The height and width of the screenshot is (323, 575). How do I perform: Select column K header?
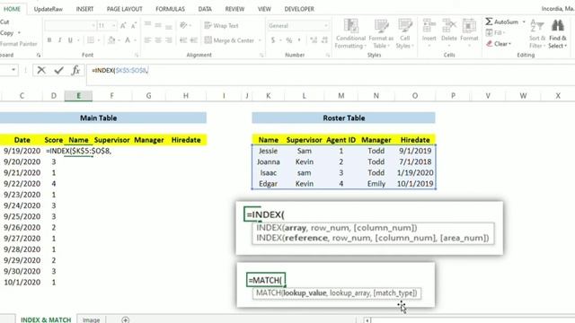point(268,96)
